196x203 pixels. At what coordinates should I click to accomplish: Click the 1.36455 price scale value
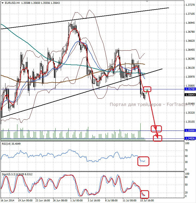tap(190, 50)
